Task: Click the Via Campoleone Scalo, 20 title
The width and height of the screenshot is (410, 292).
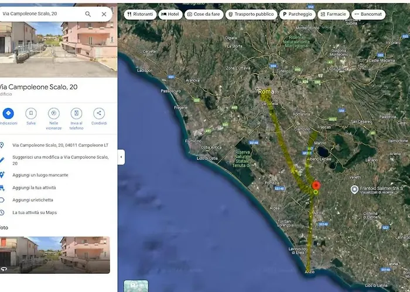Action: click(x=39, y=87)
